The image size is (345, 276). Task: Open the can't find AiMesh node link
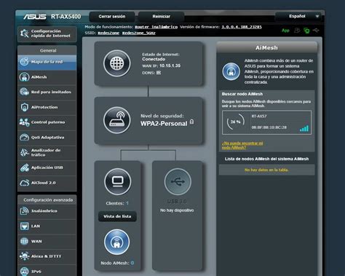tap(242, 146)
